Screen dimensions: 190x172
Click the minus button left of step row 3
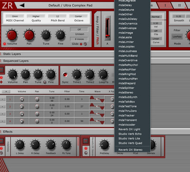2,114
